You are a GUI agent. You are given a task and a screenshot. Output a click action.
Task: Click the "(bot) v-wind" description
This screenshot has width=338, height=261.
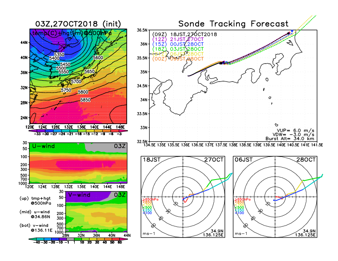point(34,226)
